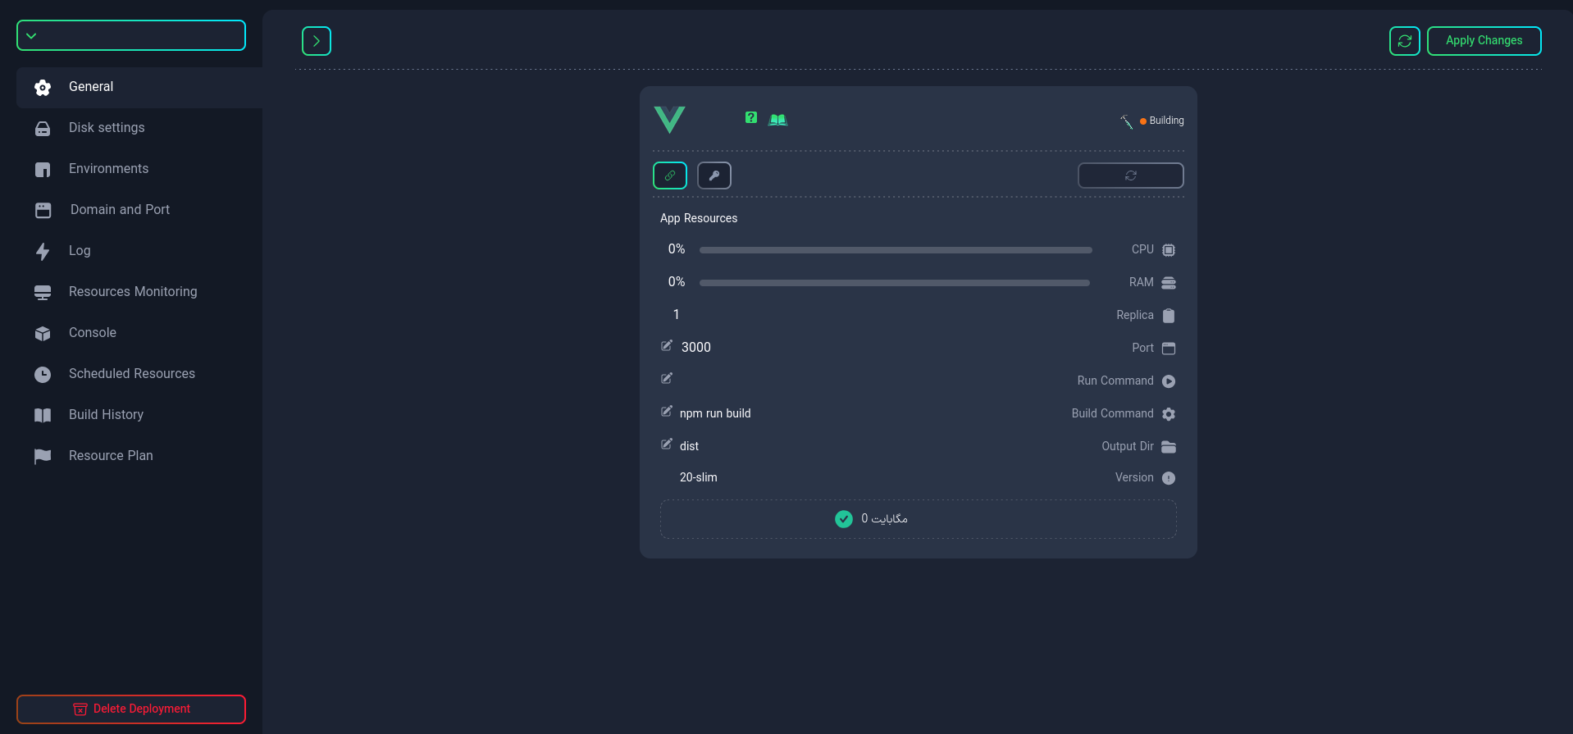Screen dimensions: 1573x734
Task: Open Resource Plan from sidebar
Action: pos(139,456)
